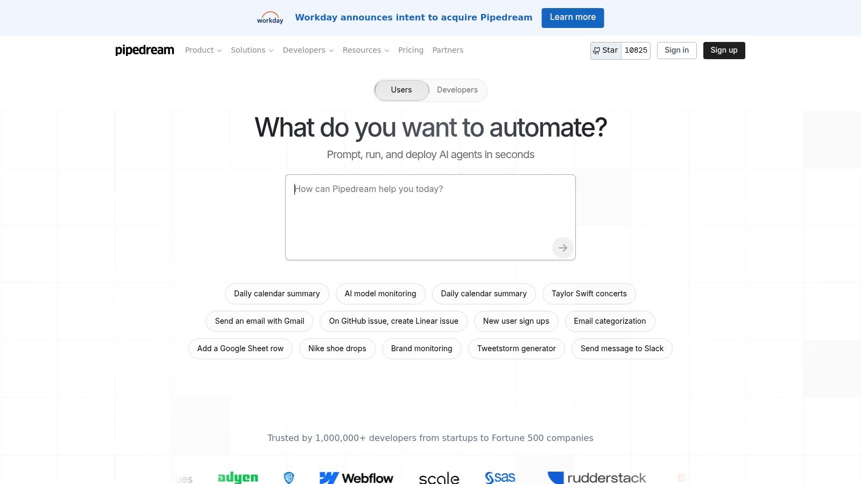This screenshot has height=484, width=861.
Task: Select the RudderStack logo
Action: 596,477
